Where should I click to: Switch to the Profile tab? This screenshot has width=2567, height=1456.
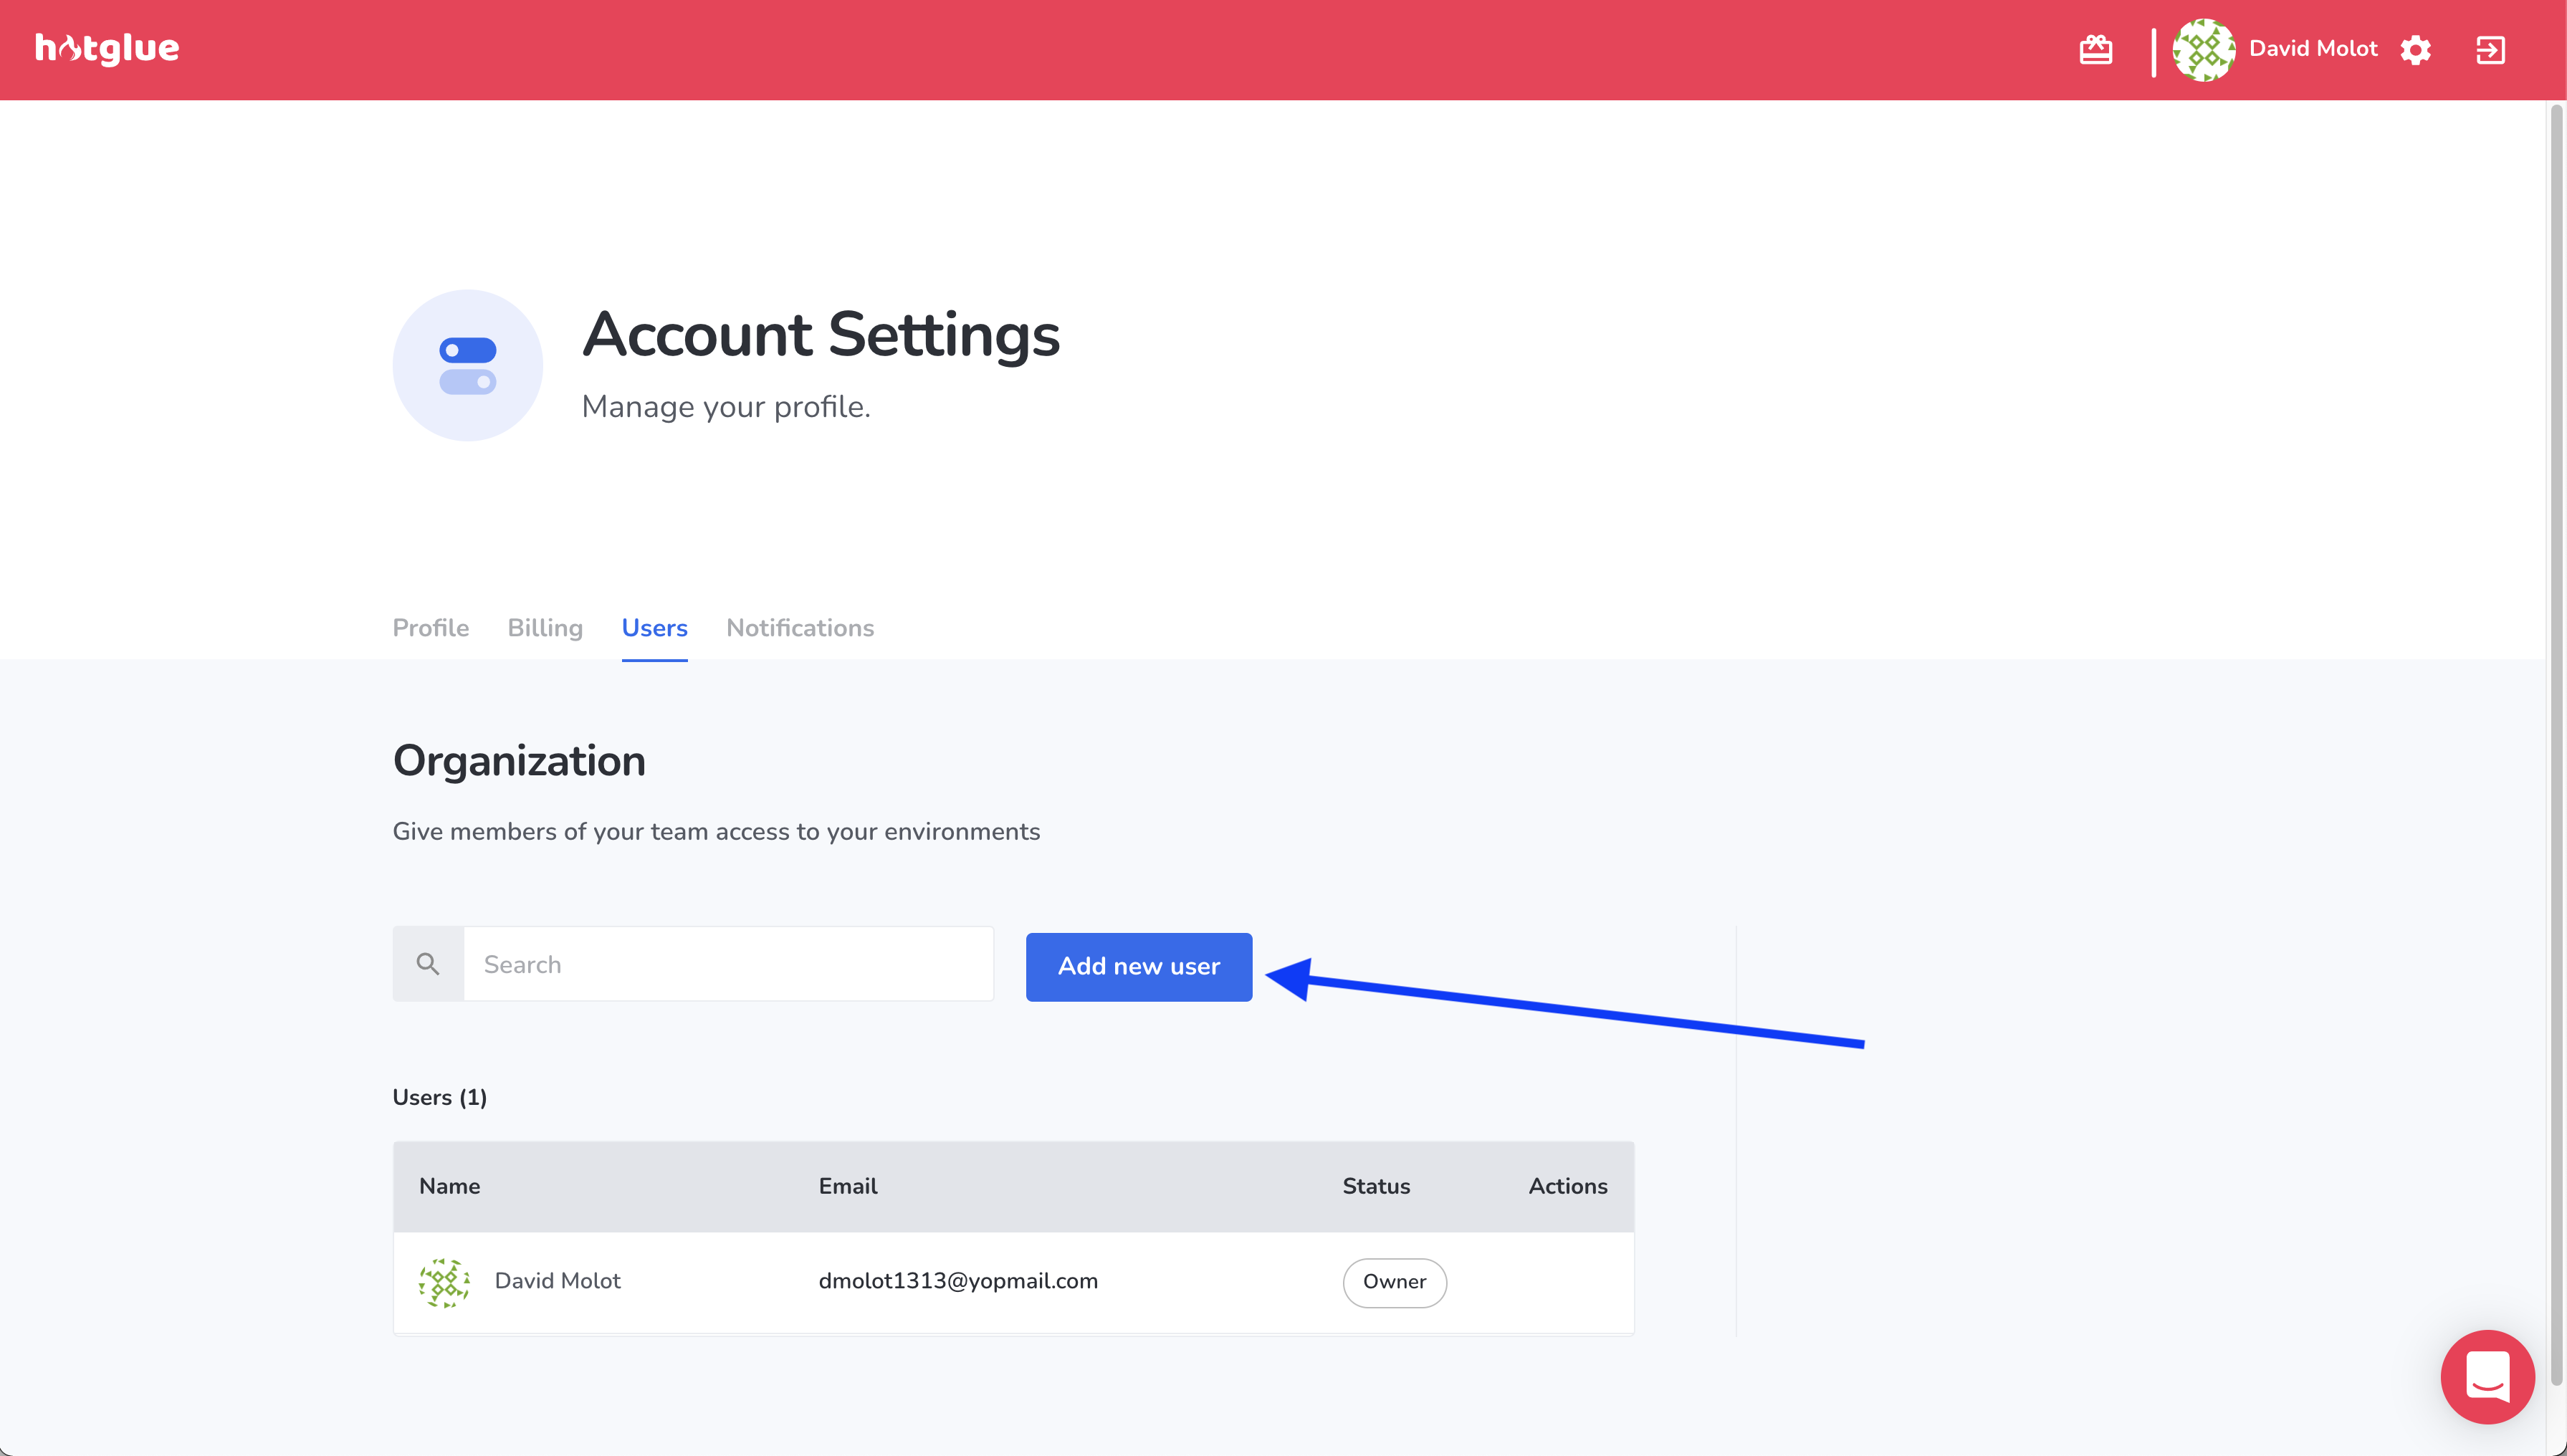(x=430, y=628)
